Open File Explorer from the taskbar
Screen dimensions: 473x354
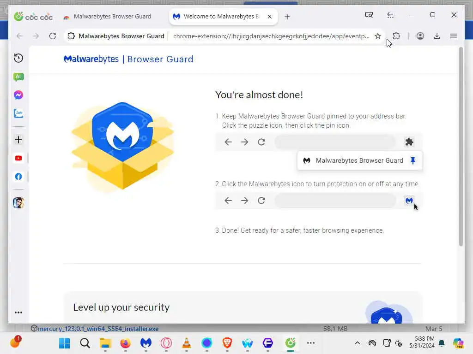105,343
